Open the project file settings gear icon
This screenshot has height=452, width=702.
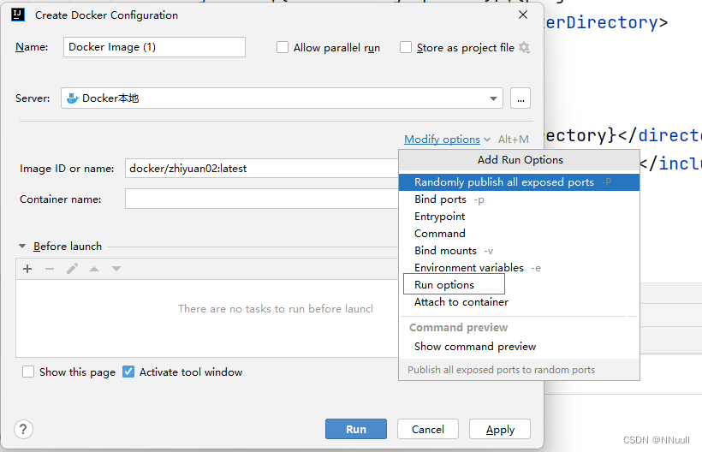[x=524, y=47]
